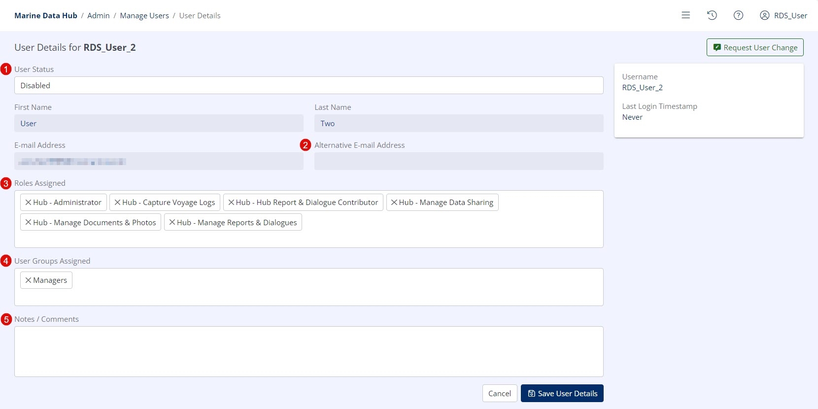Remove Hub Report & Dialogue Contributor role
818x409 pixels.
pyautogui.click(x=231, y=203)
